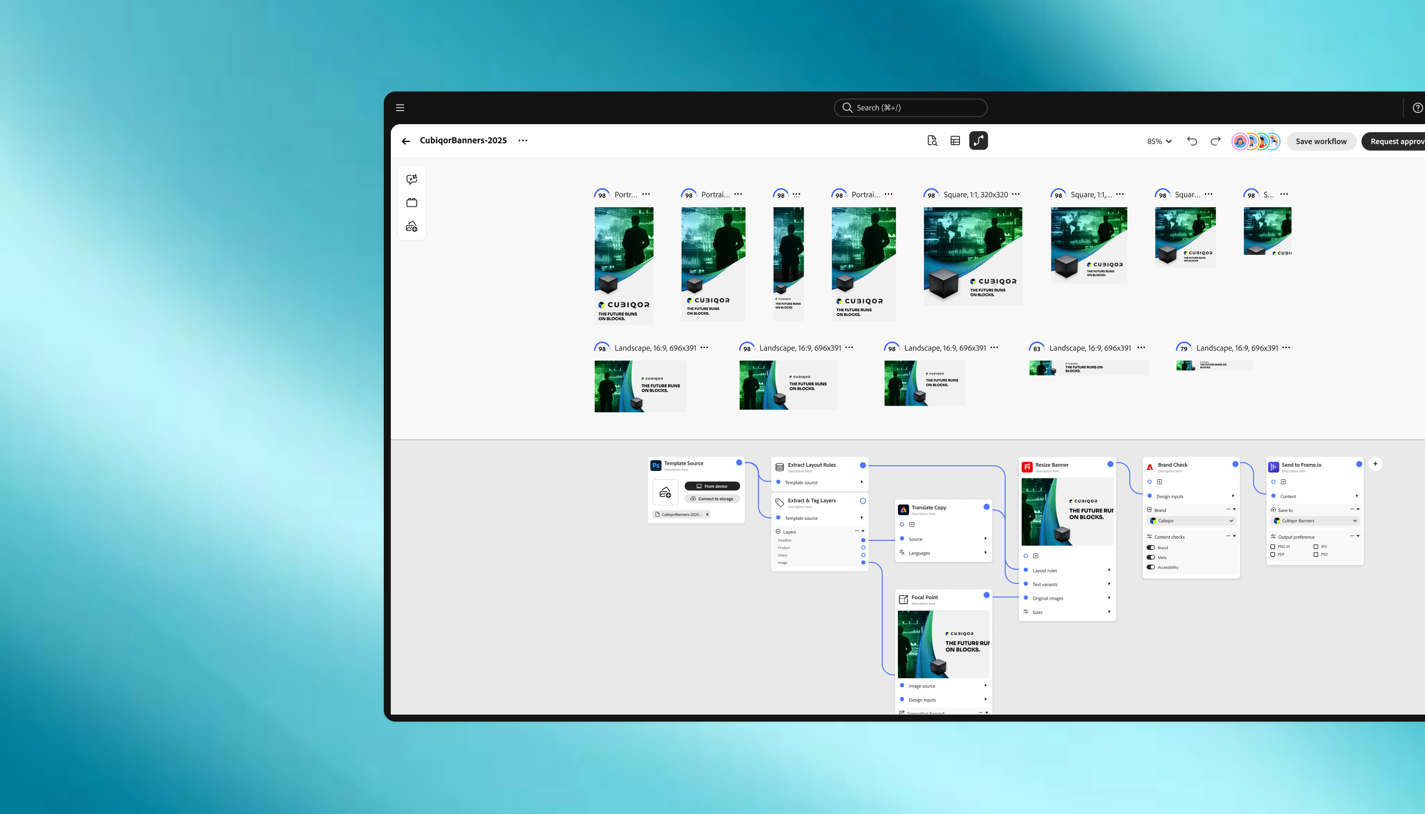Open CubiqorBanners-2025 more options menu
This screenshot has height=814, width=1425.
(x=522, y=141)
